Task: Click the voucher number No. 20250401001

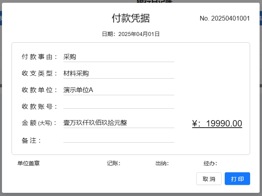Action: [x=224, y=19]
